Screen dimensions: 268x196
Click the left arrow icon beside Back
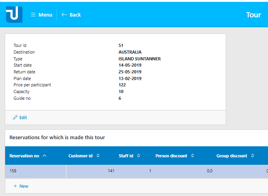64,15
